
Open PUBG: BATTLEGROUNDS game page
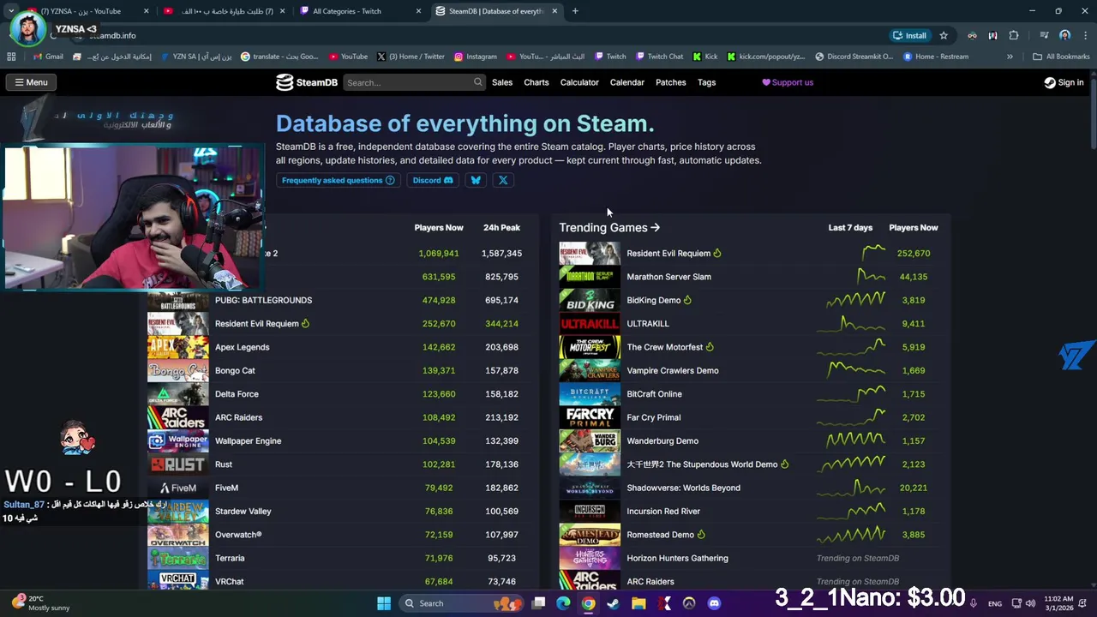pyautogui.click(x=263, y=300)
